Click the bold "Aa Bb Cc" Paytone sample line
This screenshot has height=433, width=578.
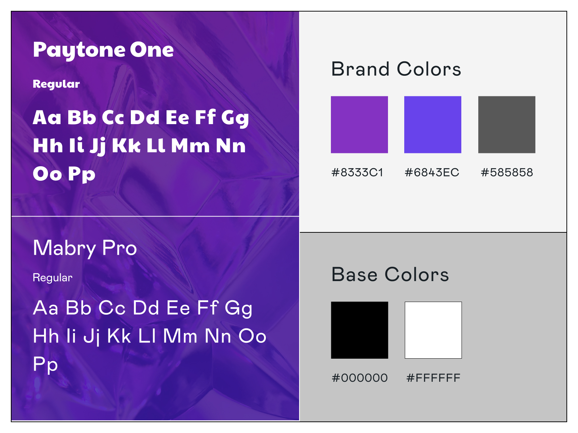[x=141, y=118]
